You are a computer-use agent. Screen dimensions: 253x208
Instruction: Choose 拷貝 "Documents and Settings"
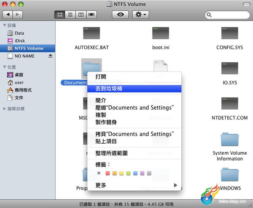tap(134, 134)
